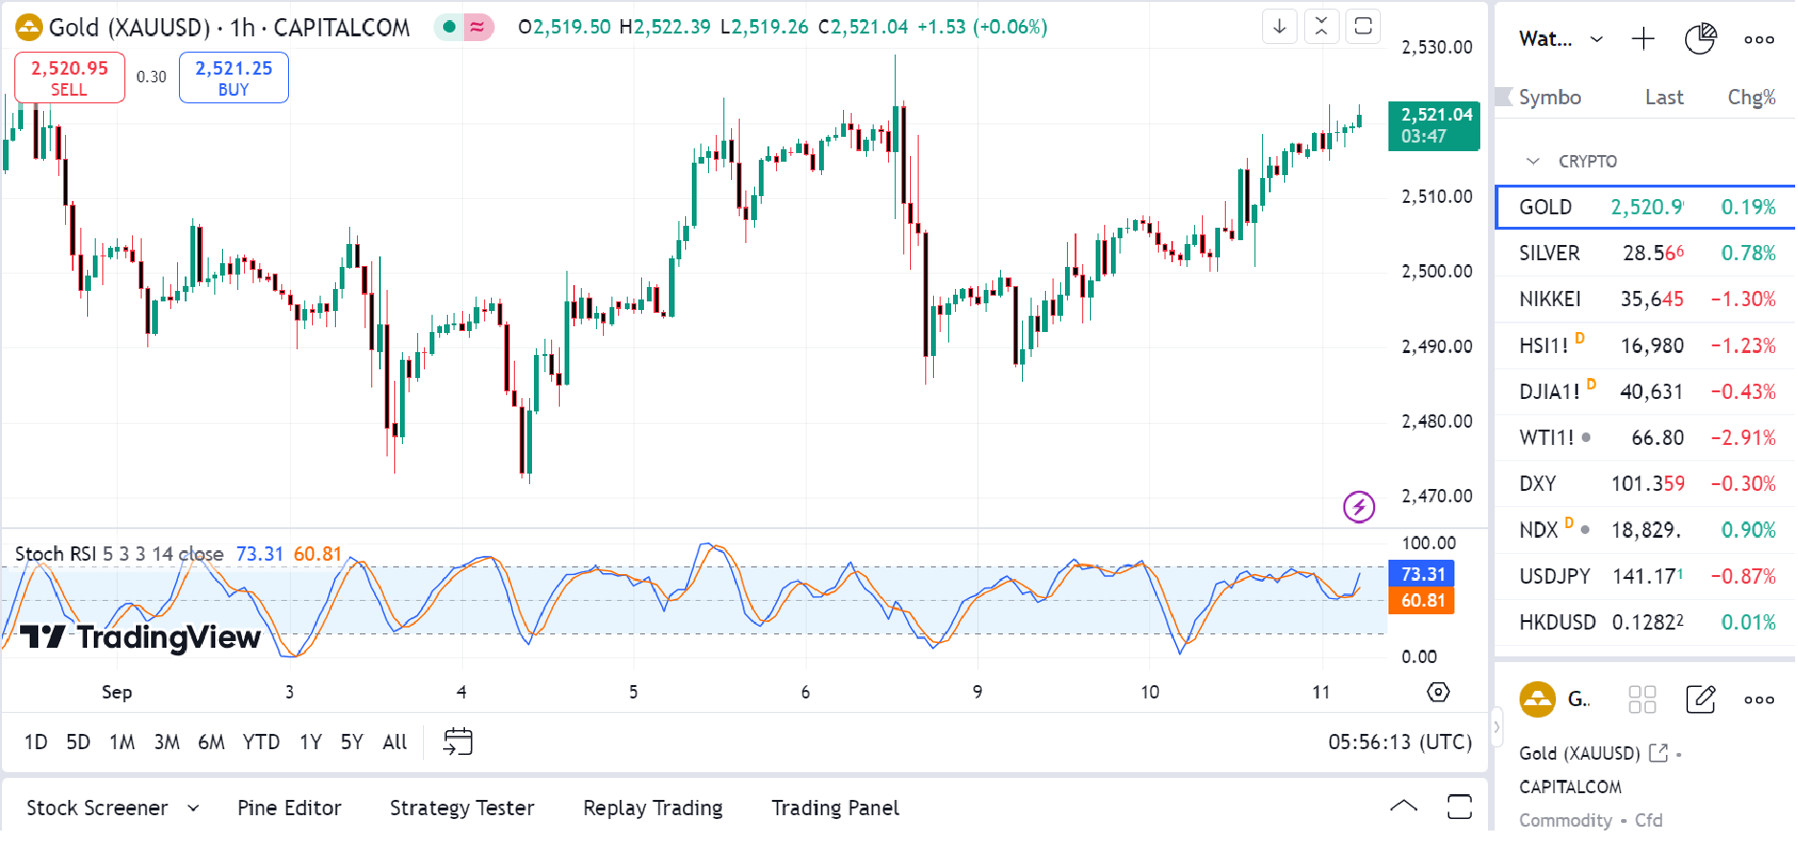Expand the watchlist name dropdown
The width and height of the screenshot is (1798, 842).
click(x=1596, y=39)
